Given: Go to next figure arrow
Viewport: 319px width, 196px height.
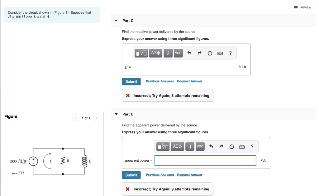Looking at the screenshot, I should click(97, 118).
